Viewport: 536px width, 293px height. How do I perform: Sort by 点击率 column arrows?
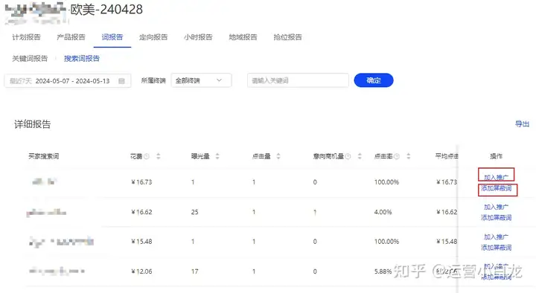[408, 156]
